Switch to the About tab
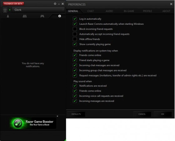175x141 pixels. coord(166,11)
